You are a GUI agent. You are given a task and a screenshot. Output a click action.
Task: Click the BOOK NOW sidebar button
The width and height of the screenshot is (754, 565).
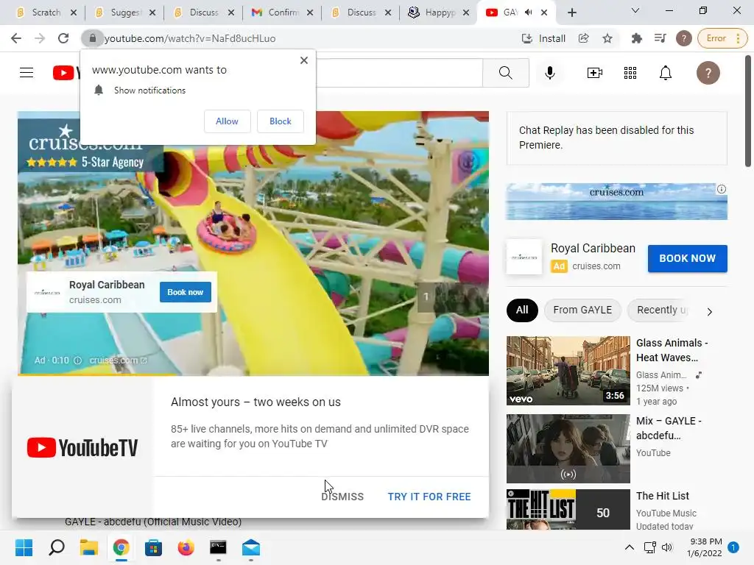coord(687,258)
